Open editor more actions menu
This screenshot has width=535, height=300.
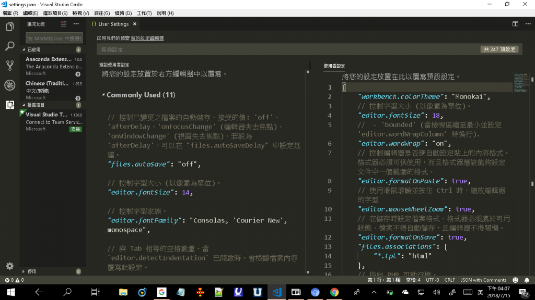[528, 24]
